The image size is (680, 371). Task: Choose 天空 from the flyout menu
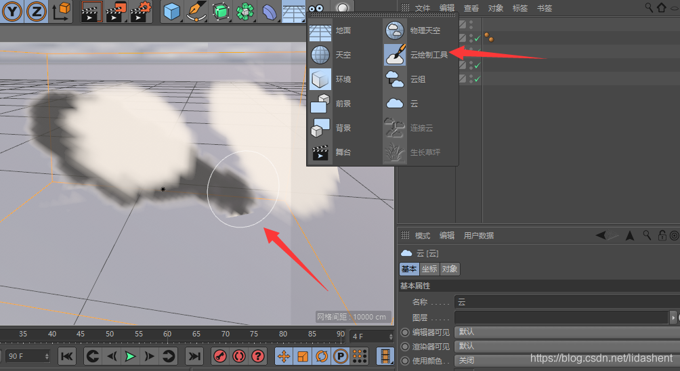point(344,55)
